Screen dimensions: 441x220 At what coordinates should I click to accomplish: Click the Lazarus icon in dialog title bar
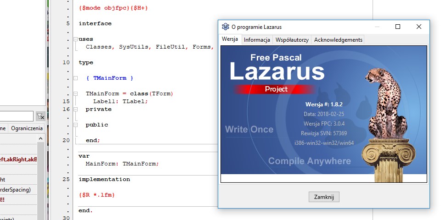[x=225, y=27]
